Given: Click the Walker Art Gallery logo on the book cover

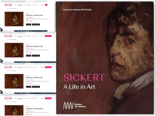Looking at the screenshot, I should [x=75, y=106].
